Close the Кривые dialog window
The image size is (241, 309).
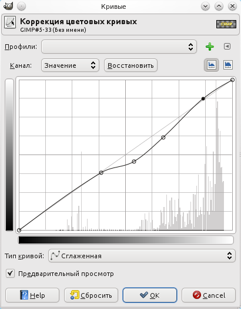click(x=232, y=6)
